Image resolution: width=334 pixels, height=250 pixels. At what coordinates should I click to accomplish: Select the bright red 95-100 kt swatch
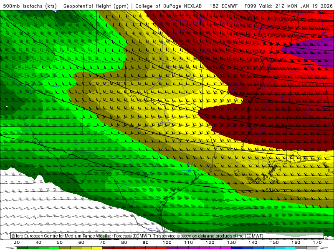pyautogui.click(x=162, y=248)
